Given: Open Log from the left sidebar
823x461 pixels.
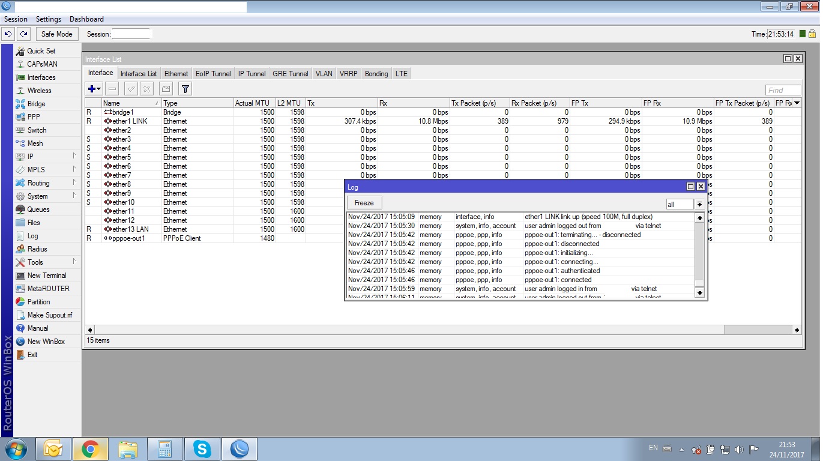Looking at the screenshot, I should 32,236.
